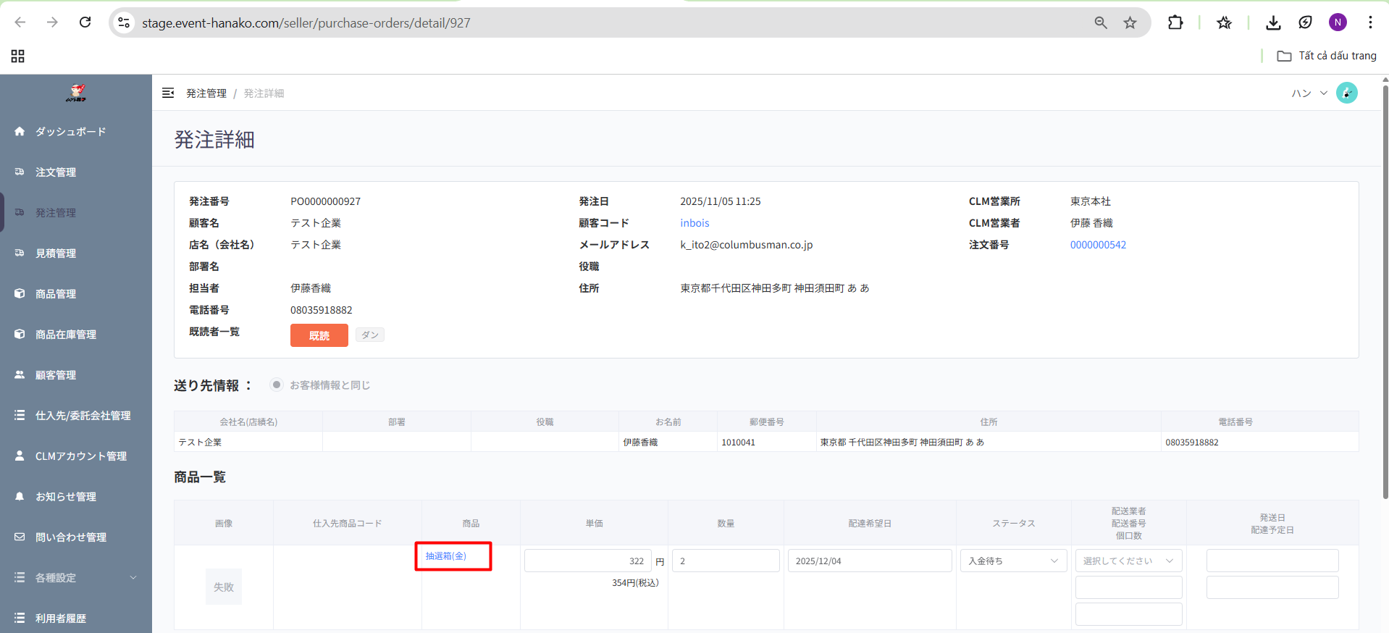Click the 抽選箱(金) product link
Screen dimensions: 1389x633
tap(446, 556)
